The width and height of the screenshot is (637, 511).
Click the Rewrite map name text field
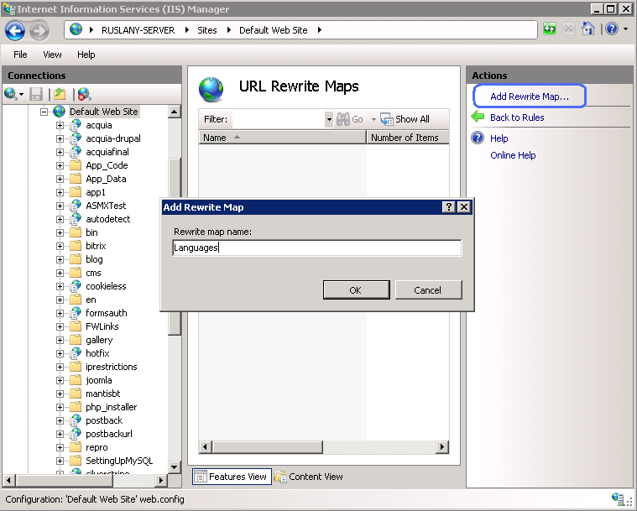click(316, 248)
